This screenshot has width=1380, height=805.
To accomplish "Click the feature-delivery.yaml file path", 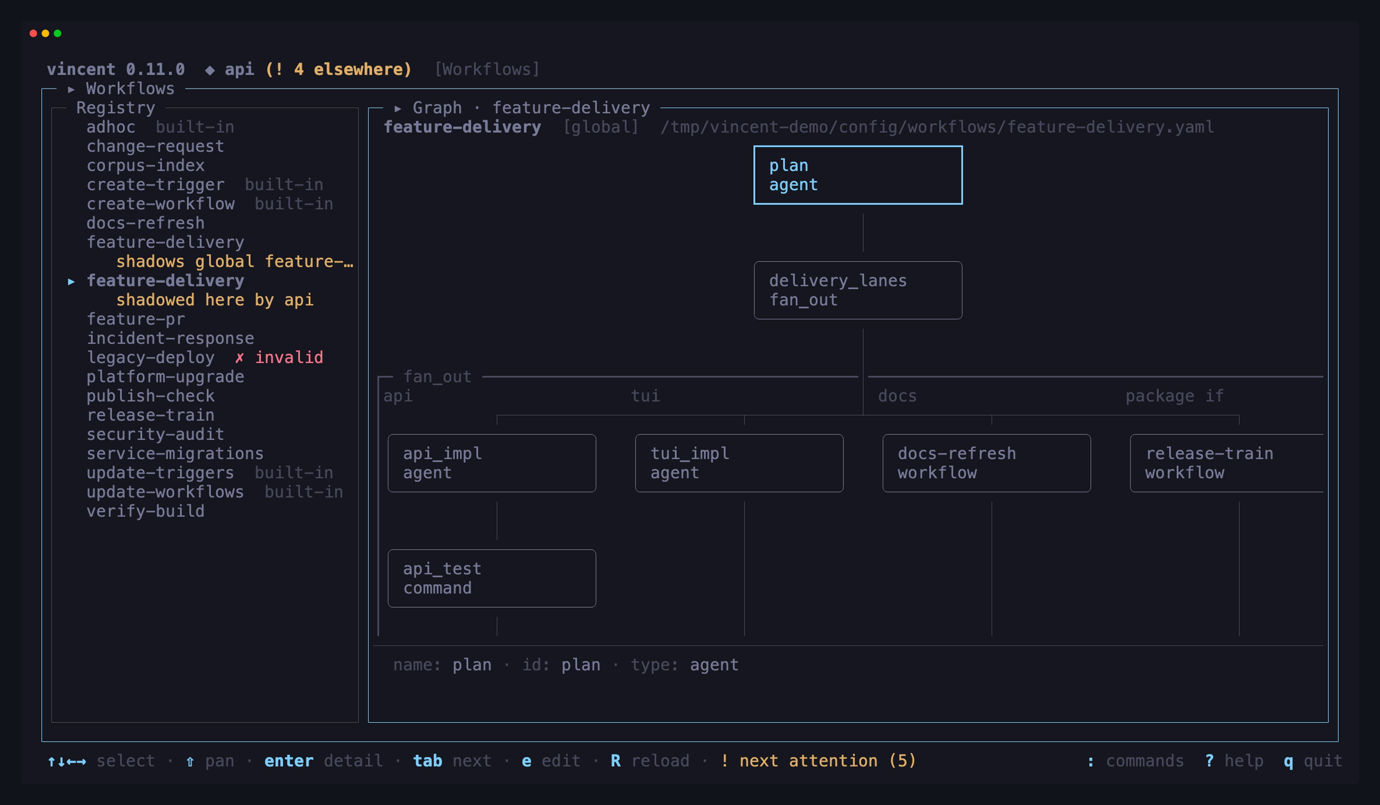I will point(937,127).
